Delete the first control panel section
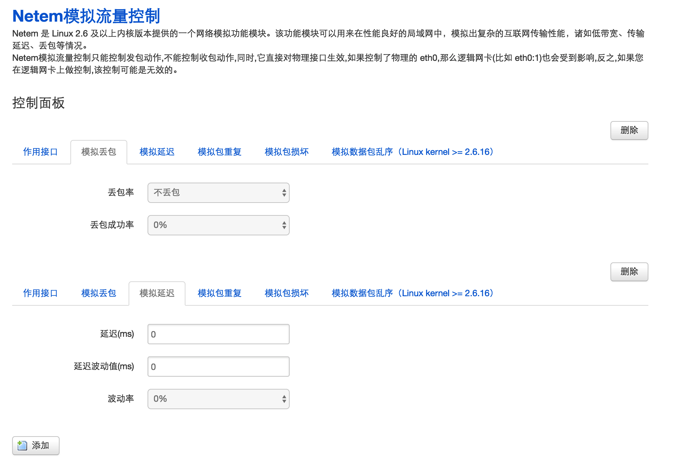 pos(629,130)
